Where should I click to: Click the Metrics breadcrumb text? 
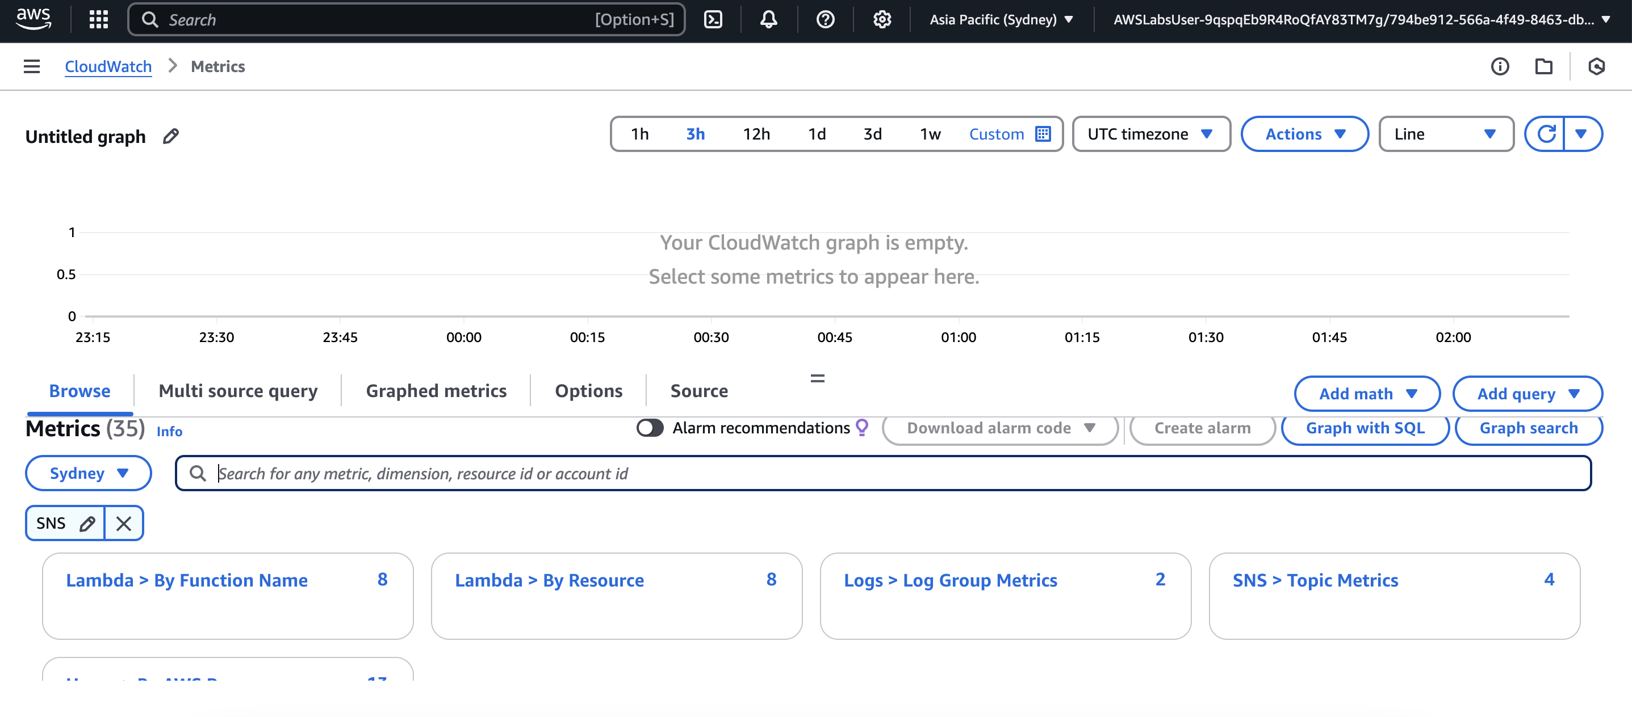pyautogui.click(x=218, y=66)
